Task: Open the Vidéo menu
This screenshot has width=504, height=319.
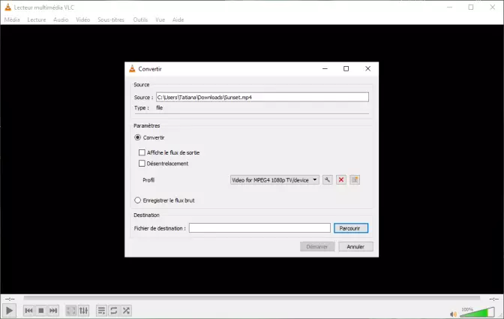Action: pyautogui.click(x=83, y=20)
